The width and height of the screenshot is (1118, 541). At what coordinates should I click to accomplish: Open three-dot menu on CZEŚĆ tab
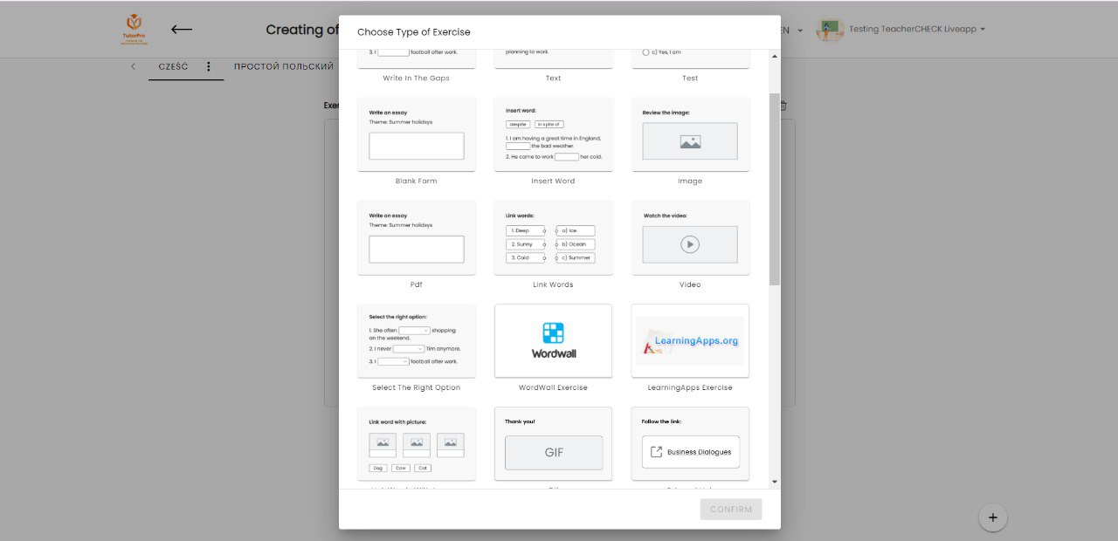(209, 66)
